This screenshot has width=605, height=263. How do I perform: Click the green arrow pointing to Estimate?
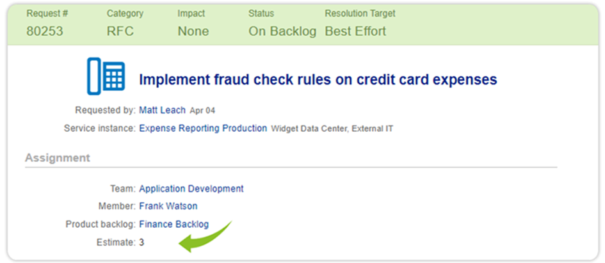(206, 236)
